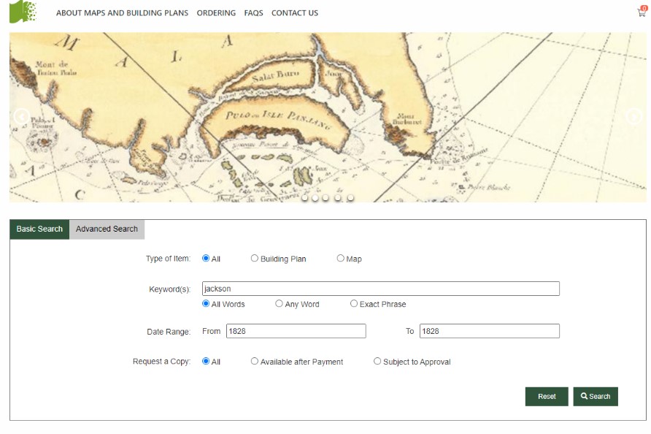Screen dimensions: 651x434
Task: Select the last carousel indicator dot
Action: pos(350,198)
